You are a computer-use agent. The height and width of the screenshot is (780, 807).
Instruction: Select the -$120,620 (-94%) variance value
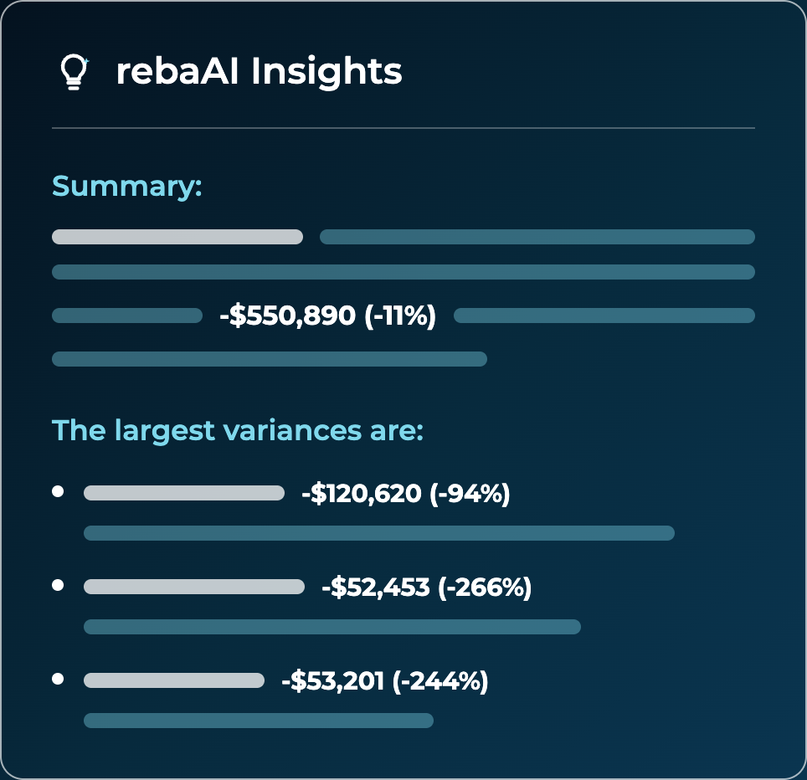[x=405, y=494]
